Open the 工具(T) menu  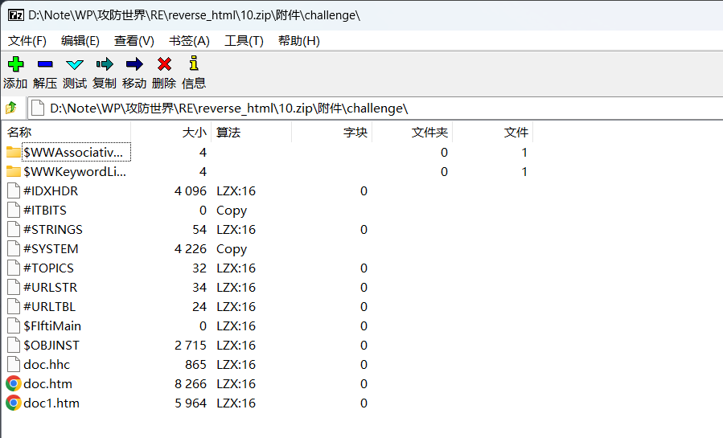point(244,41)
